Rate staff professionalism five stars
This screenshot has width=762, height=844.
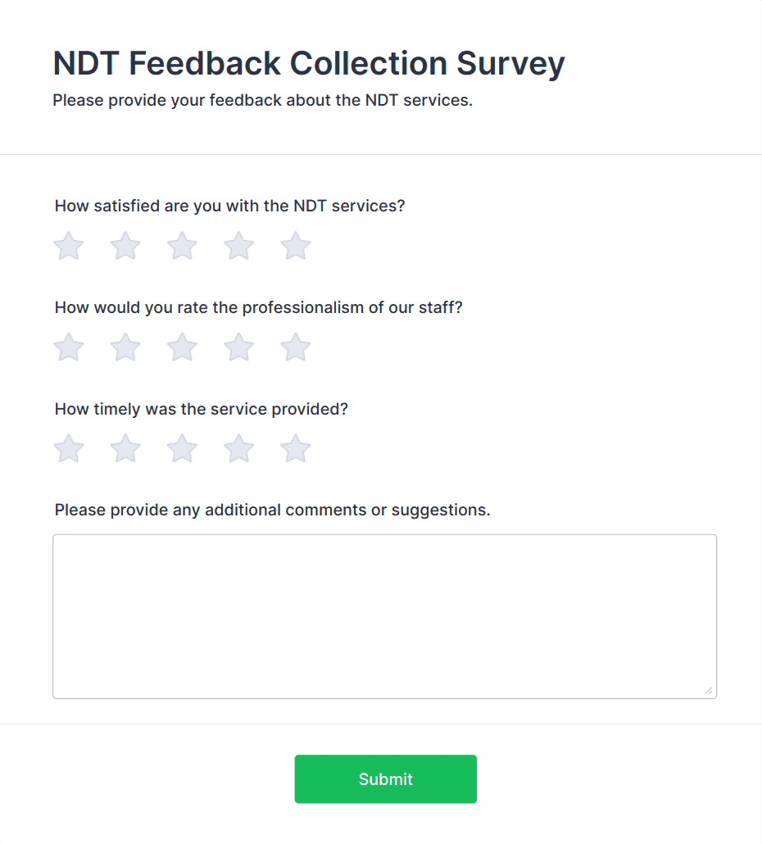pos(296,347)
